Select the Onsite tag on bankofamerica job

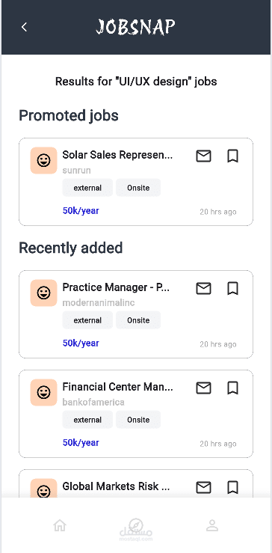click(138, 420)
